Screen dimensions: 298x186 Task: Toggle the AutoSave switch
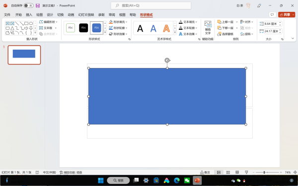[x=28, y=5]
